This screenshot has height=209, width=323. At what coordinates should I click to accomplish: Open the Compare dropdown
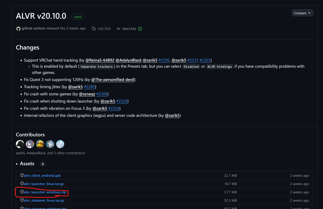tap(302, 13)
